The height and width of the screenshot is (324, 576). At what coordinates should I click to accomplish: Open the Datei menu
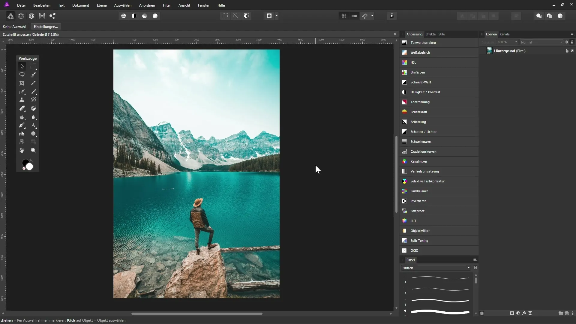(x=21, y=5)
